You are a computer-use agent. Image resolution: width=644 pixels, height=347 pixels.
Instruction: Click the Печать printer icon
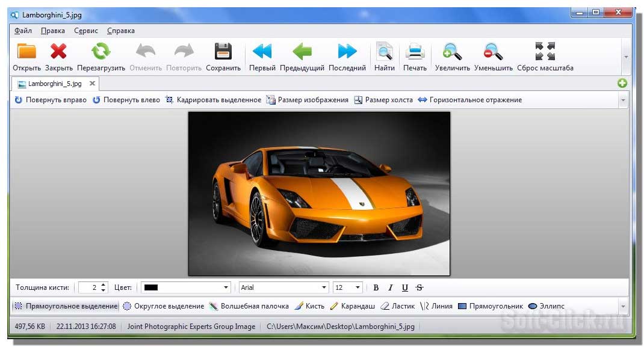click(x=415, y=52)
